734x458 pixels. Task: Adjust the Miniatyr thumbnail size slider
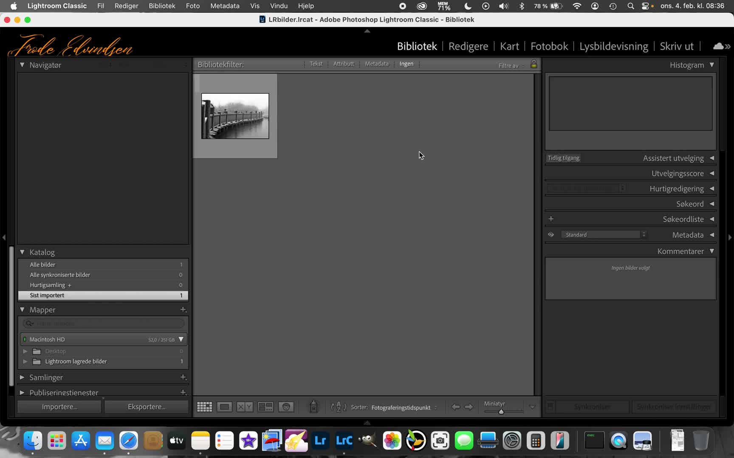(x=501, y=411)
